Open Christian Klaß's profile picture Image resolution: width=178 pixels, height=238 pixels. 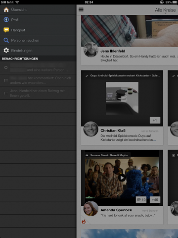coord(91,129)
